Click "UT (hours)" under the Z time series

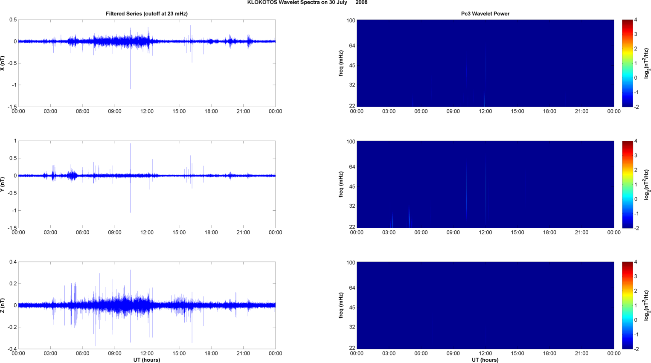click(x=147, y=360)
